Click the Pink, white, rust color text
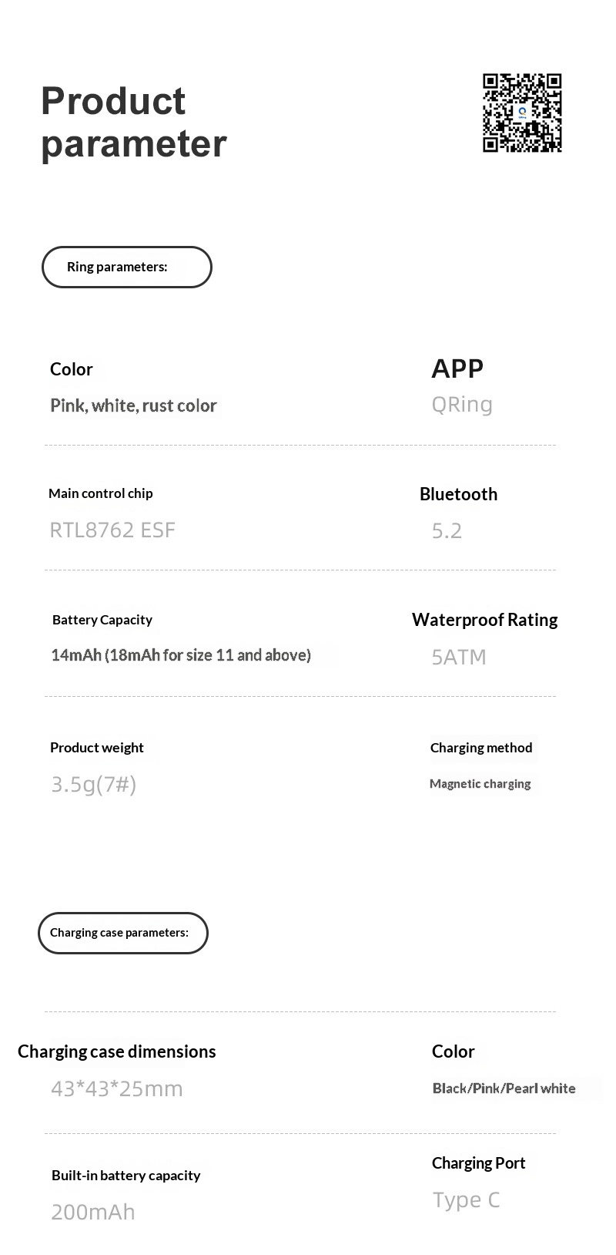The width and height of the screenshot is (616, 1255). [133, 405]
